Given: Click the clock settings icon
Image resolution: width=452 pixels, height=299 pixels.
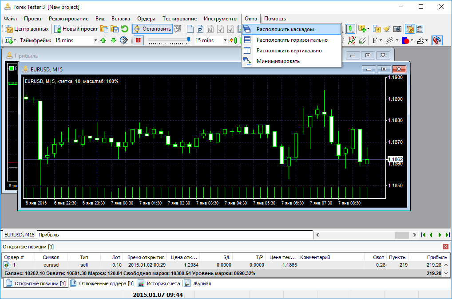Looking at the screenshot, I should 124,40.
